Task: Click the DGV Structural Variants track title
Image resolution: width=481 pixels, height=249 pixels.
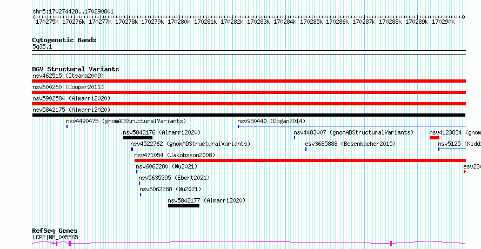Action: point(76,69)
